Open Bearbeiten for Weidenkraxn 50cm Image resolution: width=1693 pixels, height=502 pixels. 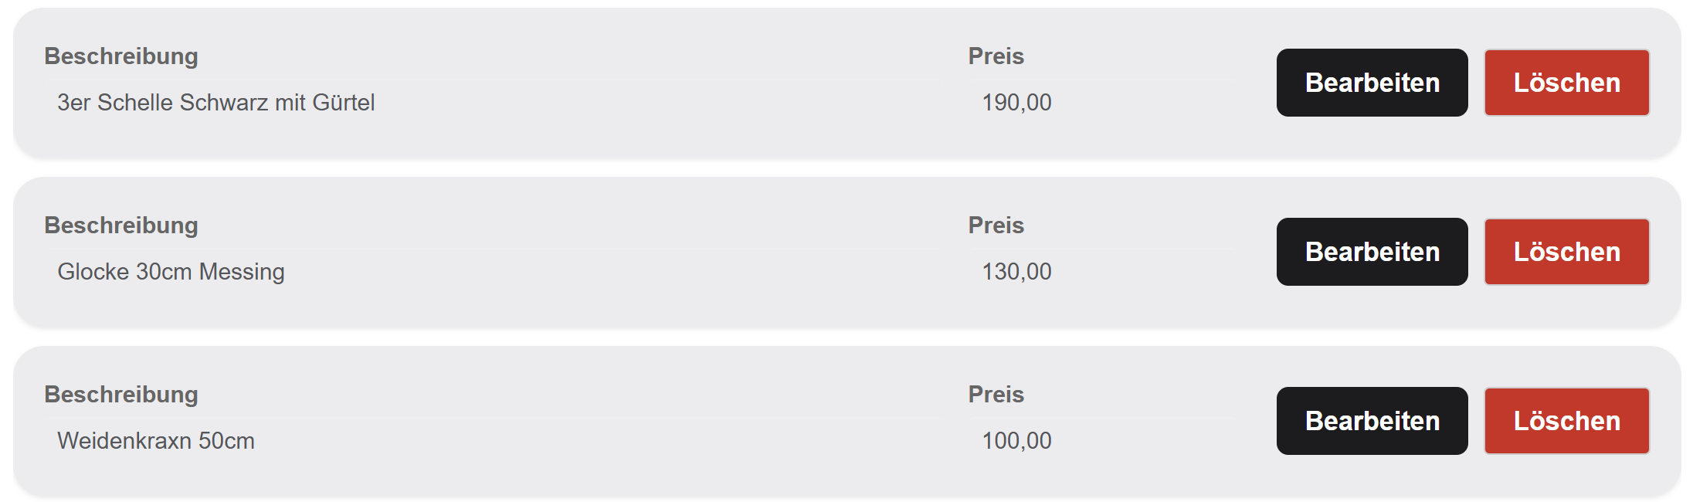pyautogui.click(x=1372, y=421)
